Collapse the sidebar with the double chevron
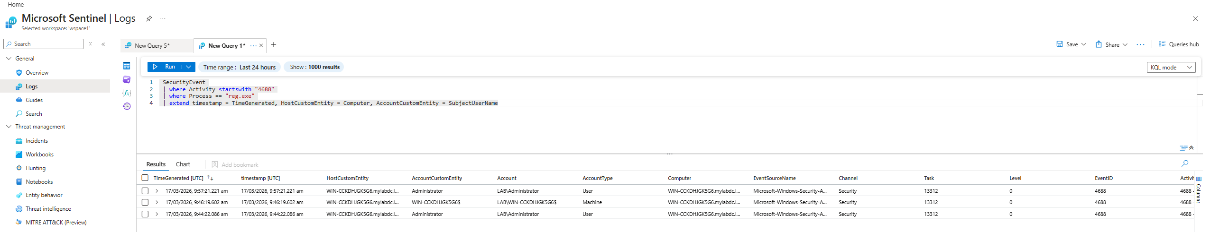 click(x=103, y=44)
